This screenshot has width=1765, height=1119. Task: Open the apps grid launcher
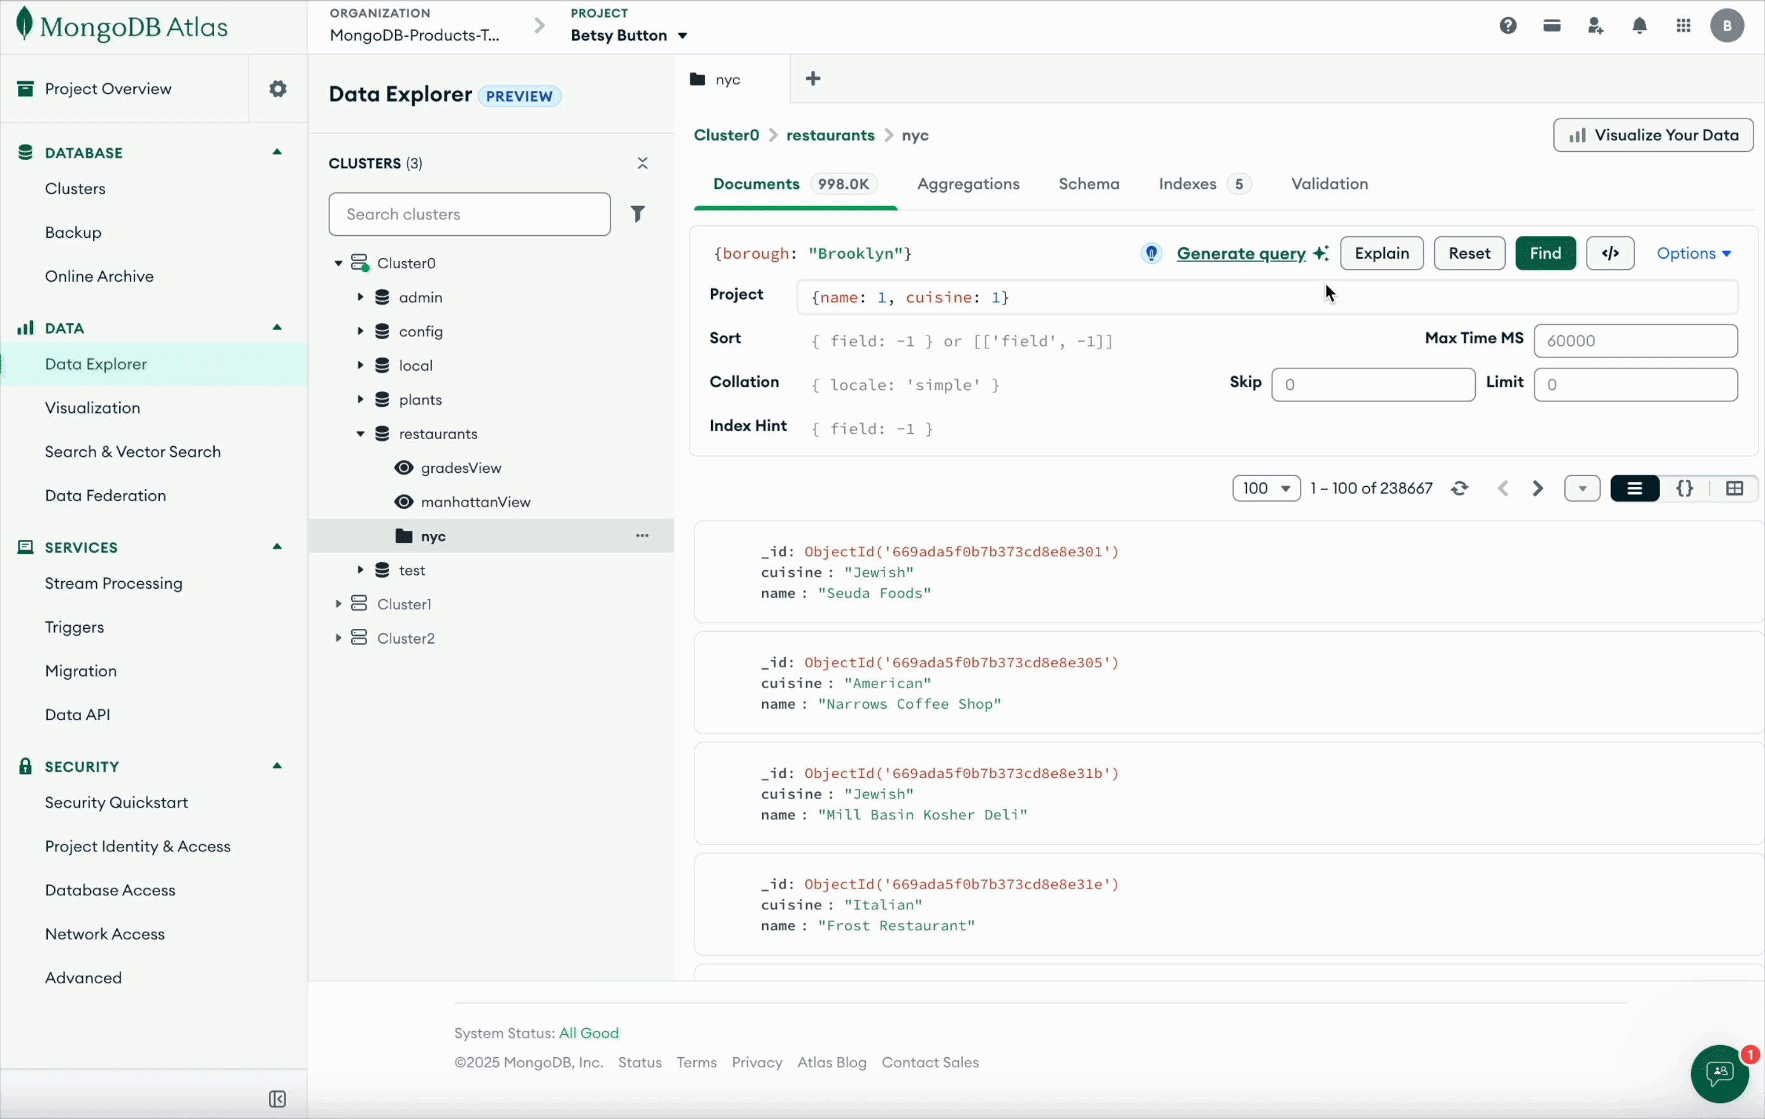point(1683,25)
